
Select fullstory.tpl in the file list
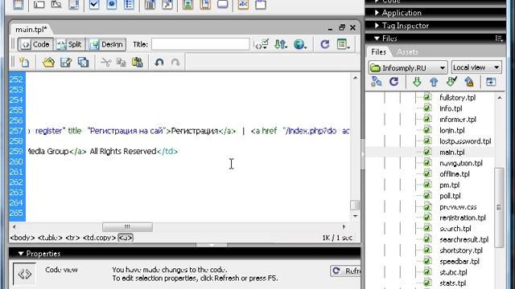coord(458,98)
